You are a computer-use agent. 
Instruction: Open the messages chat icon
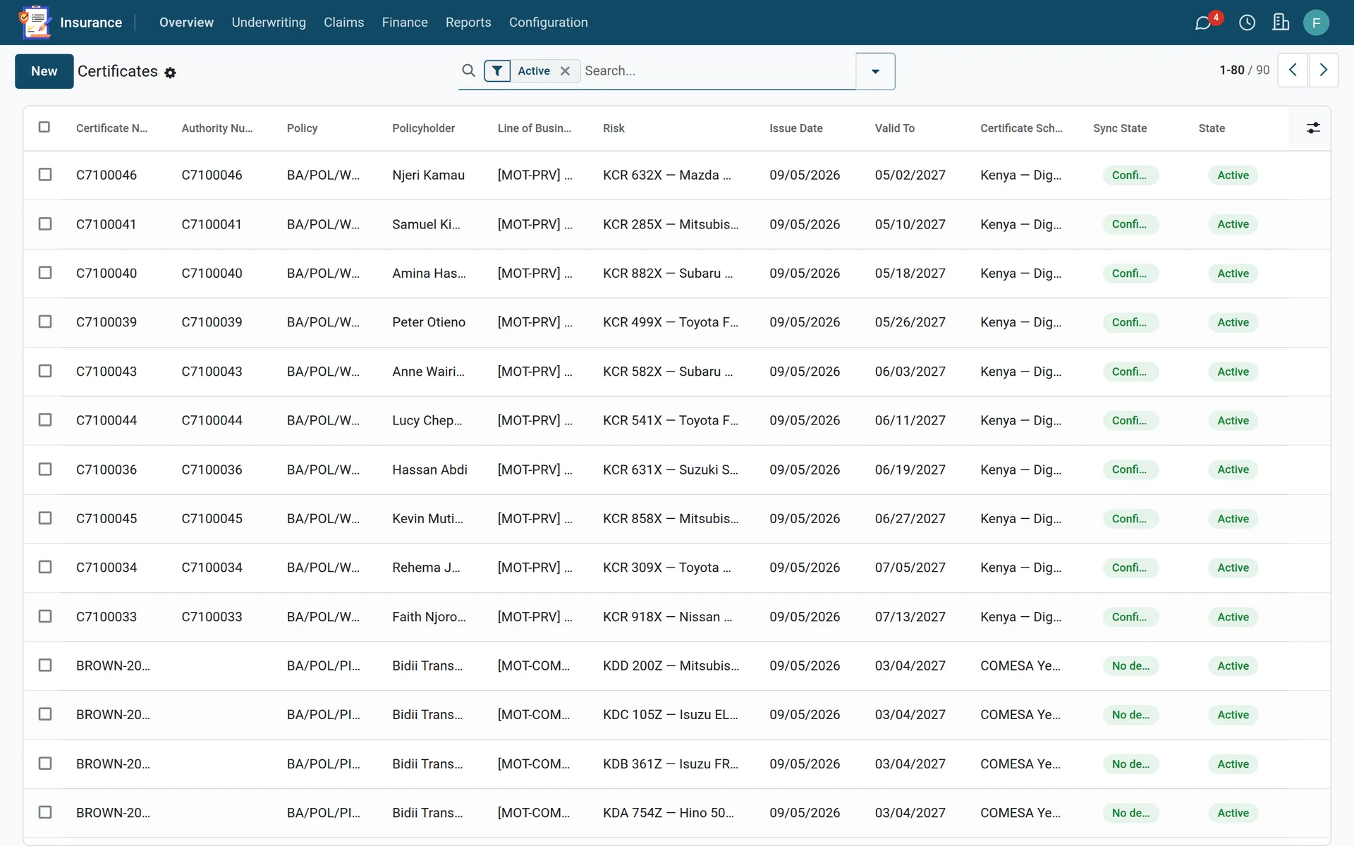1203,23
